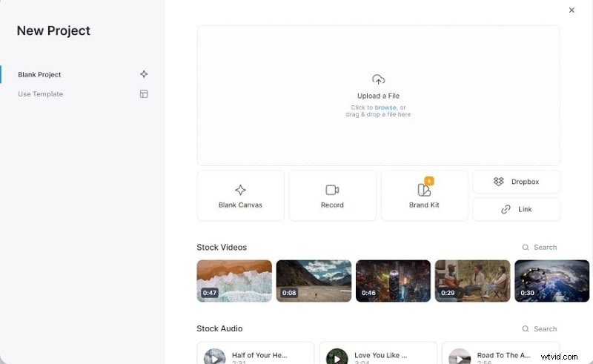Click magnifier icon in Stock Videos search
Image resolution: width=593 pixels, height=364 pixels.
click(526, 248)
